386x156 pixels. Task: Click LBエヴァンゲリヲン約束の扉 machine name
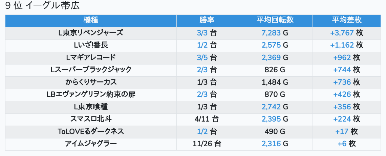click(x=91, y=94)
